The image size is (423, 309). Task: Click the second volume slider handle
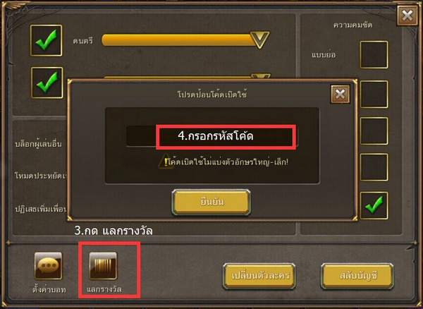[x=261, y=75]
